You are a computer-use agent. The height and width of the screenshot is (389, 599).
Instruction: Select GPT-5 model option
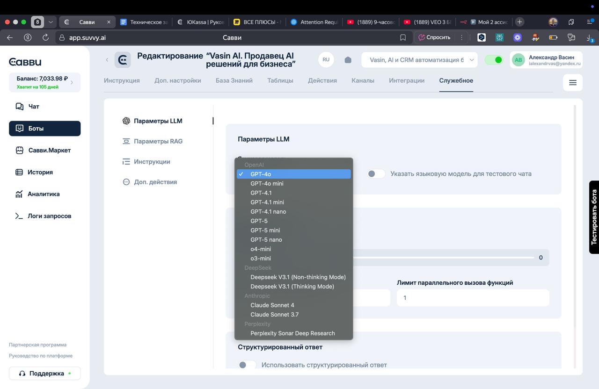click(x=293, y=221)
